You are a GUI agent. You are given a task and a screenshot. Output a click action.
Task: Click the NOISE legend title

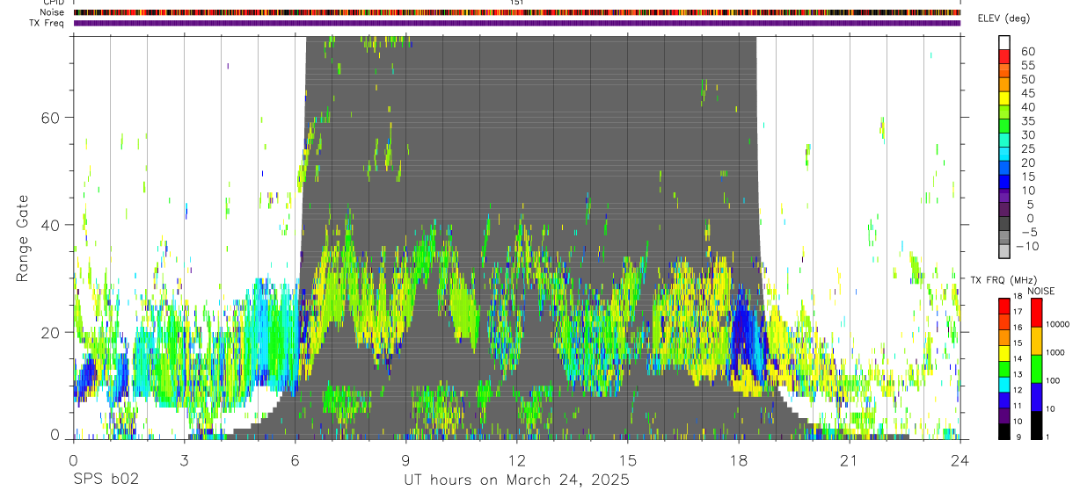click(1040, 291)
